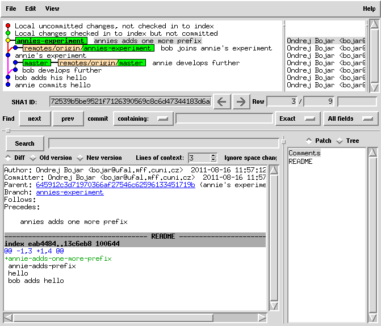The width and height of the screenshot is (381, 326).
Task: Click the yellow commit node for annies-experiment
Action: pos(8,41)
